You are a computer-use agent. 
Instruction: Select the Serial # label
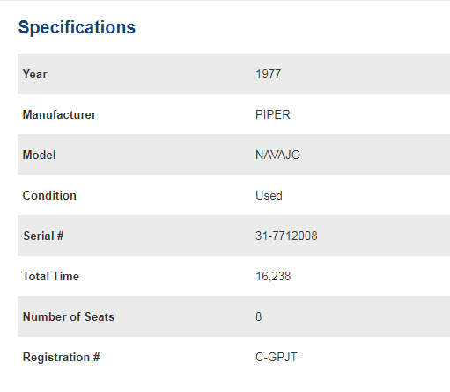[43, 236]
